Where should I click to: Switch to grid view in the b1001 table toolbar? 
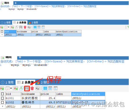(45, 88)
